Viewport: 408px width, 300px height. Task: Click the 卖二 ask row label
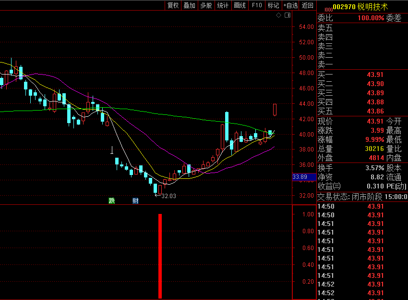325,55
